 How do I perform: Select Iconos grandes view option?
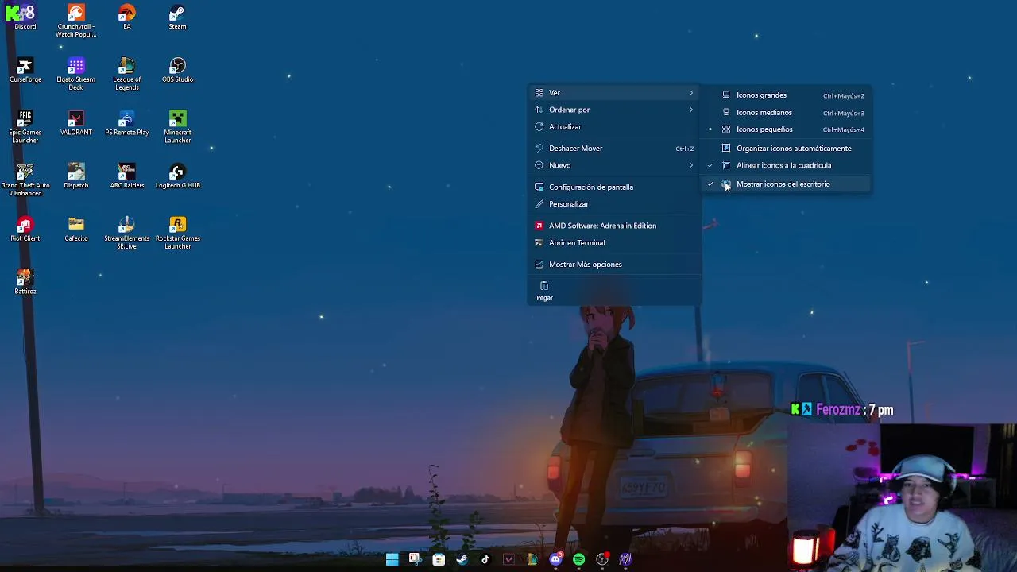click(x=787, y=95)
